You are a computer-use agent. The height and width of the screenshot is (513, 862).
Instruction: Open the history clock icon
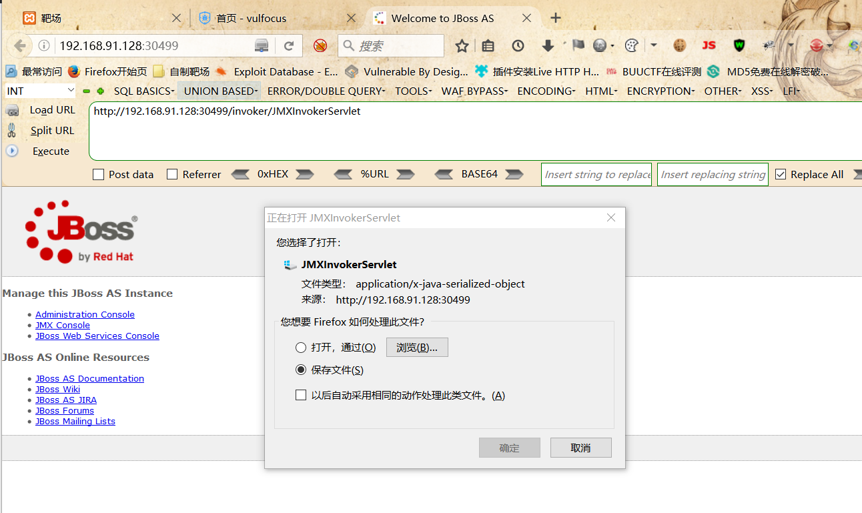[x=518, y=45]
